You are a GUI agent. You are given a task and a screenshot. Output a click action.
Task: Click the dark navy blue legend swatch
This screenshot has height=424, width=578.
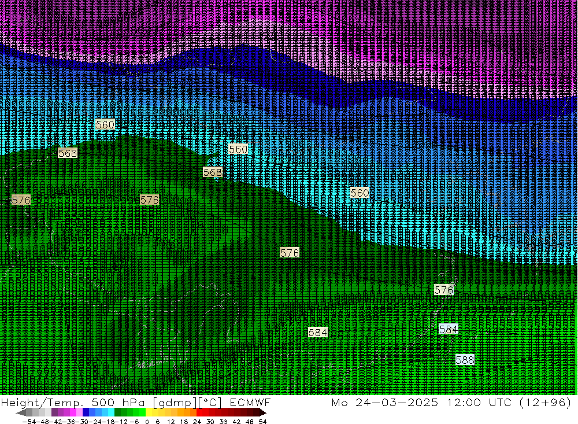(x=86, y=412)
